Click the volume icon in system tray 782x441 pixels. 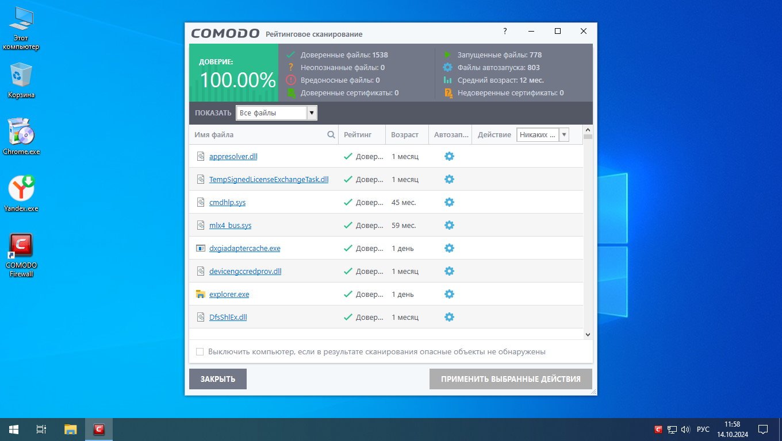coord(685,430)
